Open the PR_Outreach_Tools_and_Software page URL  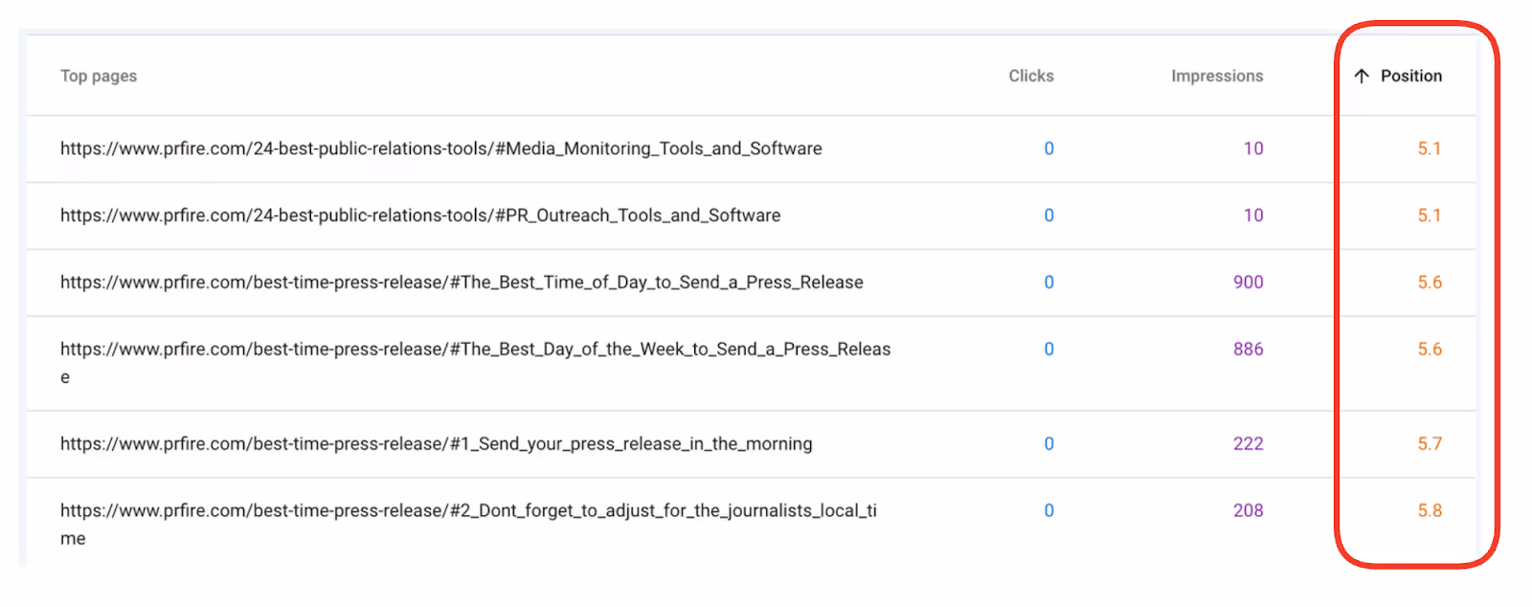coord(420,215)
